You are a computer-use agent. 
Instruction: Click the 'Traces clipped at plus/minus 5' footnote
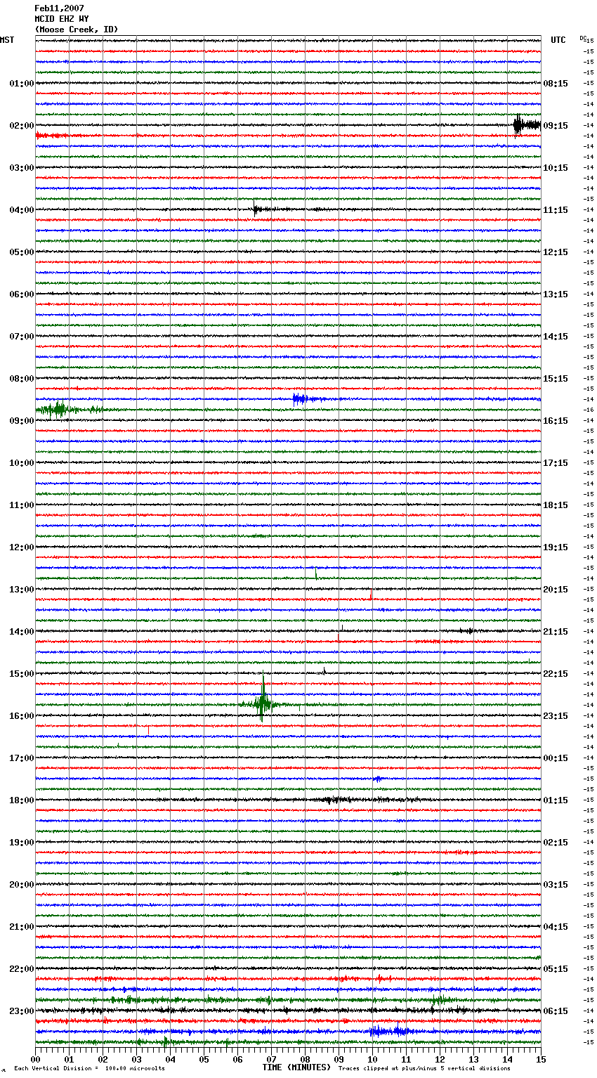(424, 1068)
